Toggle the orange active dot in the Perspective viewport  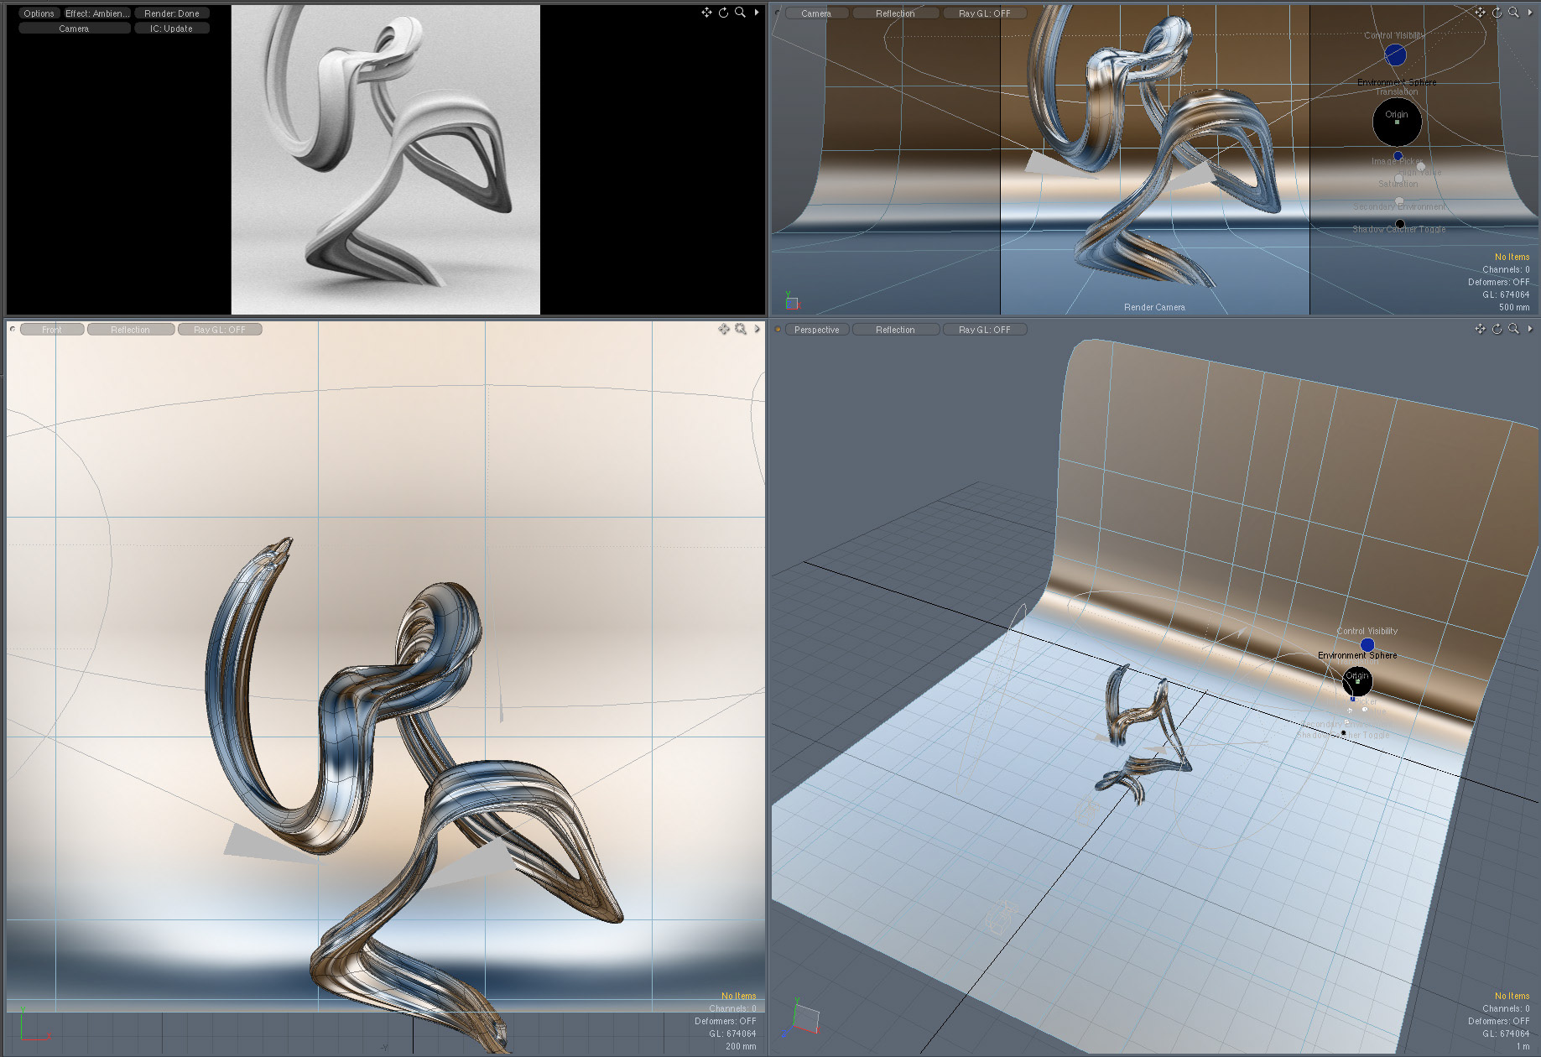click(x=778, y=329)
